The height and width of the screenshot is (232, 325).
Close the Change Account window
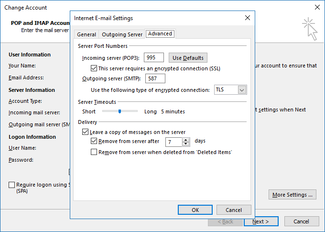pos(317,7)
